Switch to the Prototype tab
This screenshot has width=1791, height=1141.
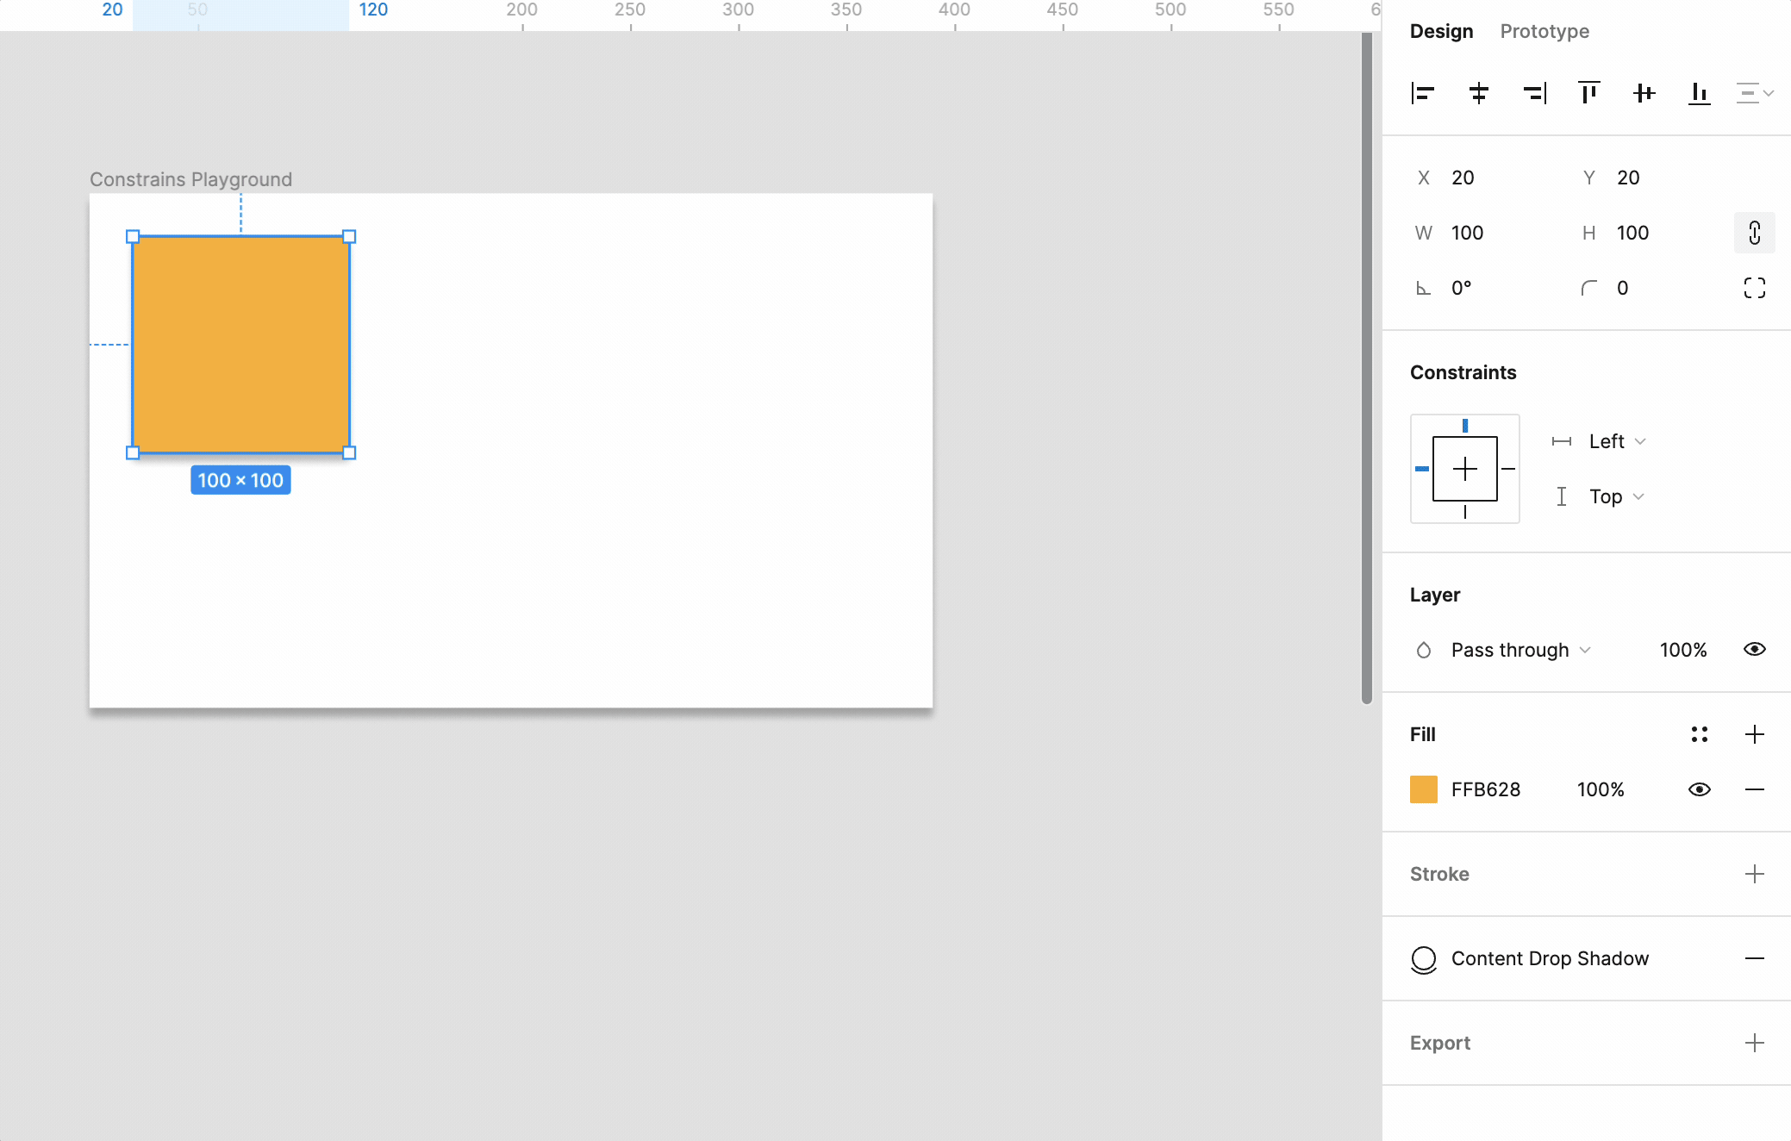[1545, 31]
